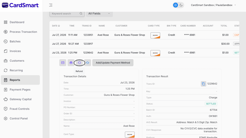246x138 pixels.
Task: Click the Discover card icon in row 1229642
Action: (x=155, y=53)
